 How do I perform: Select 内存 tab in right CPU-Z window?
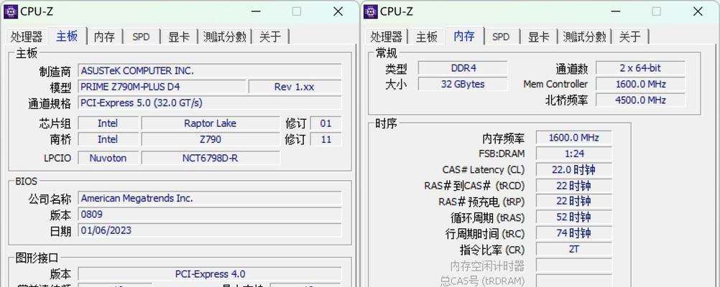[x=463, y=36]
